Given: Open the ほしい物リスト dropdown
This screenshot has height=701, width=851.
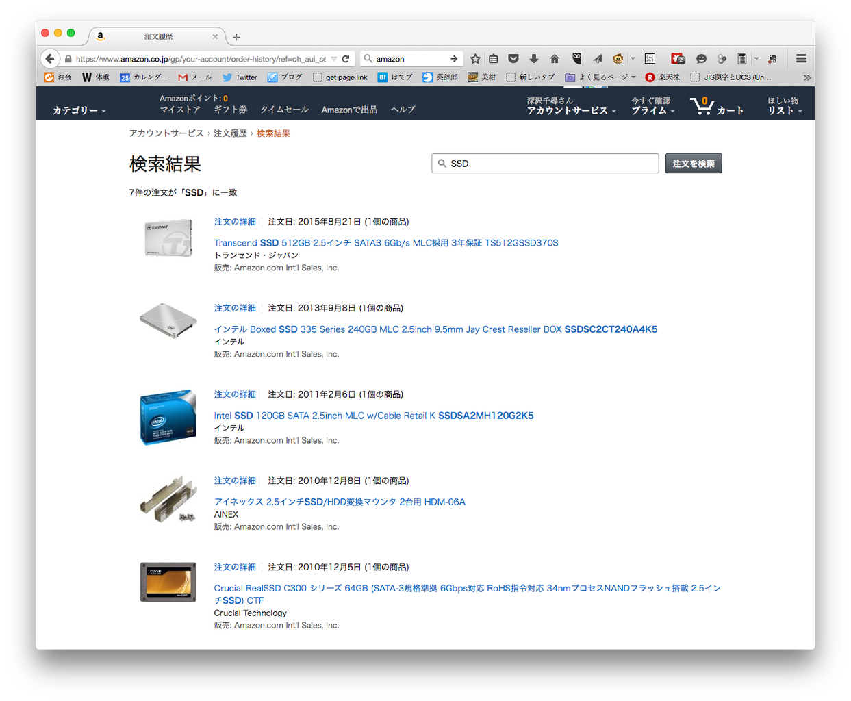Looking at the screenshot, I should [785, 106].
